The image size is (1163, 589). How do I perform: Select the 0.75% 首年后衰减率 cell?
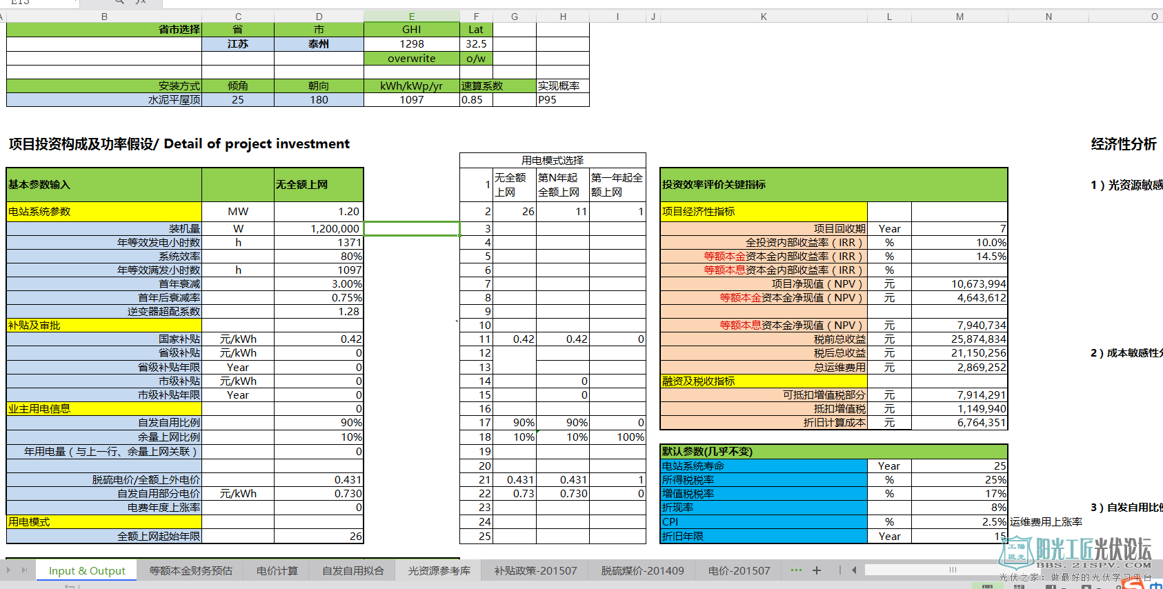[x=319, y=298]
